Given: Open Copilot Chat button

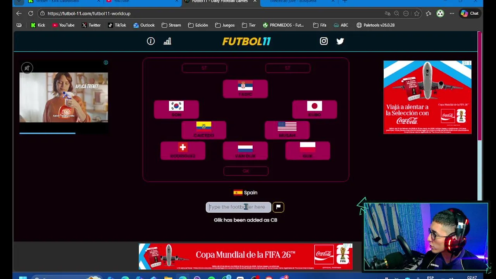Looking at the screenshot, I should (470, 13).
